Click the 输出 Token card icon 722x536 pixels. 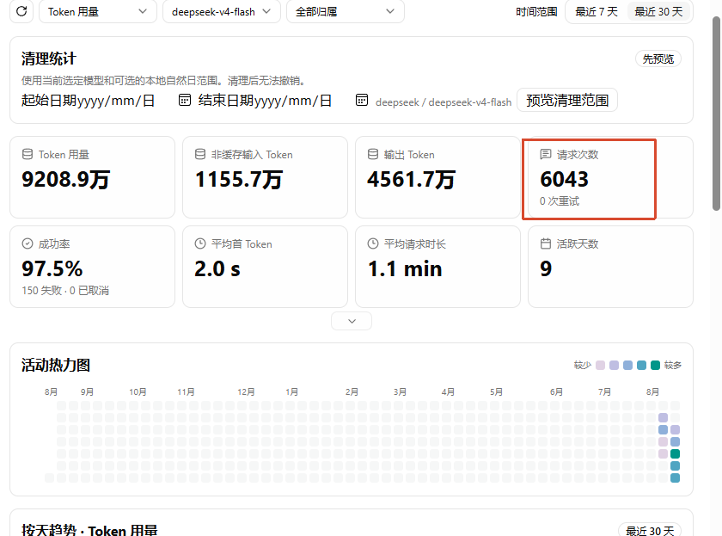point(373,154)
